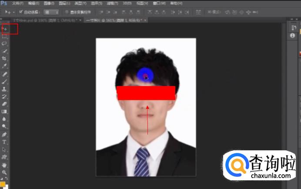Click the align vertical centers icon
Screen dimensions: 301x189
point(108,12)
